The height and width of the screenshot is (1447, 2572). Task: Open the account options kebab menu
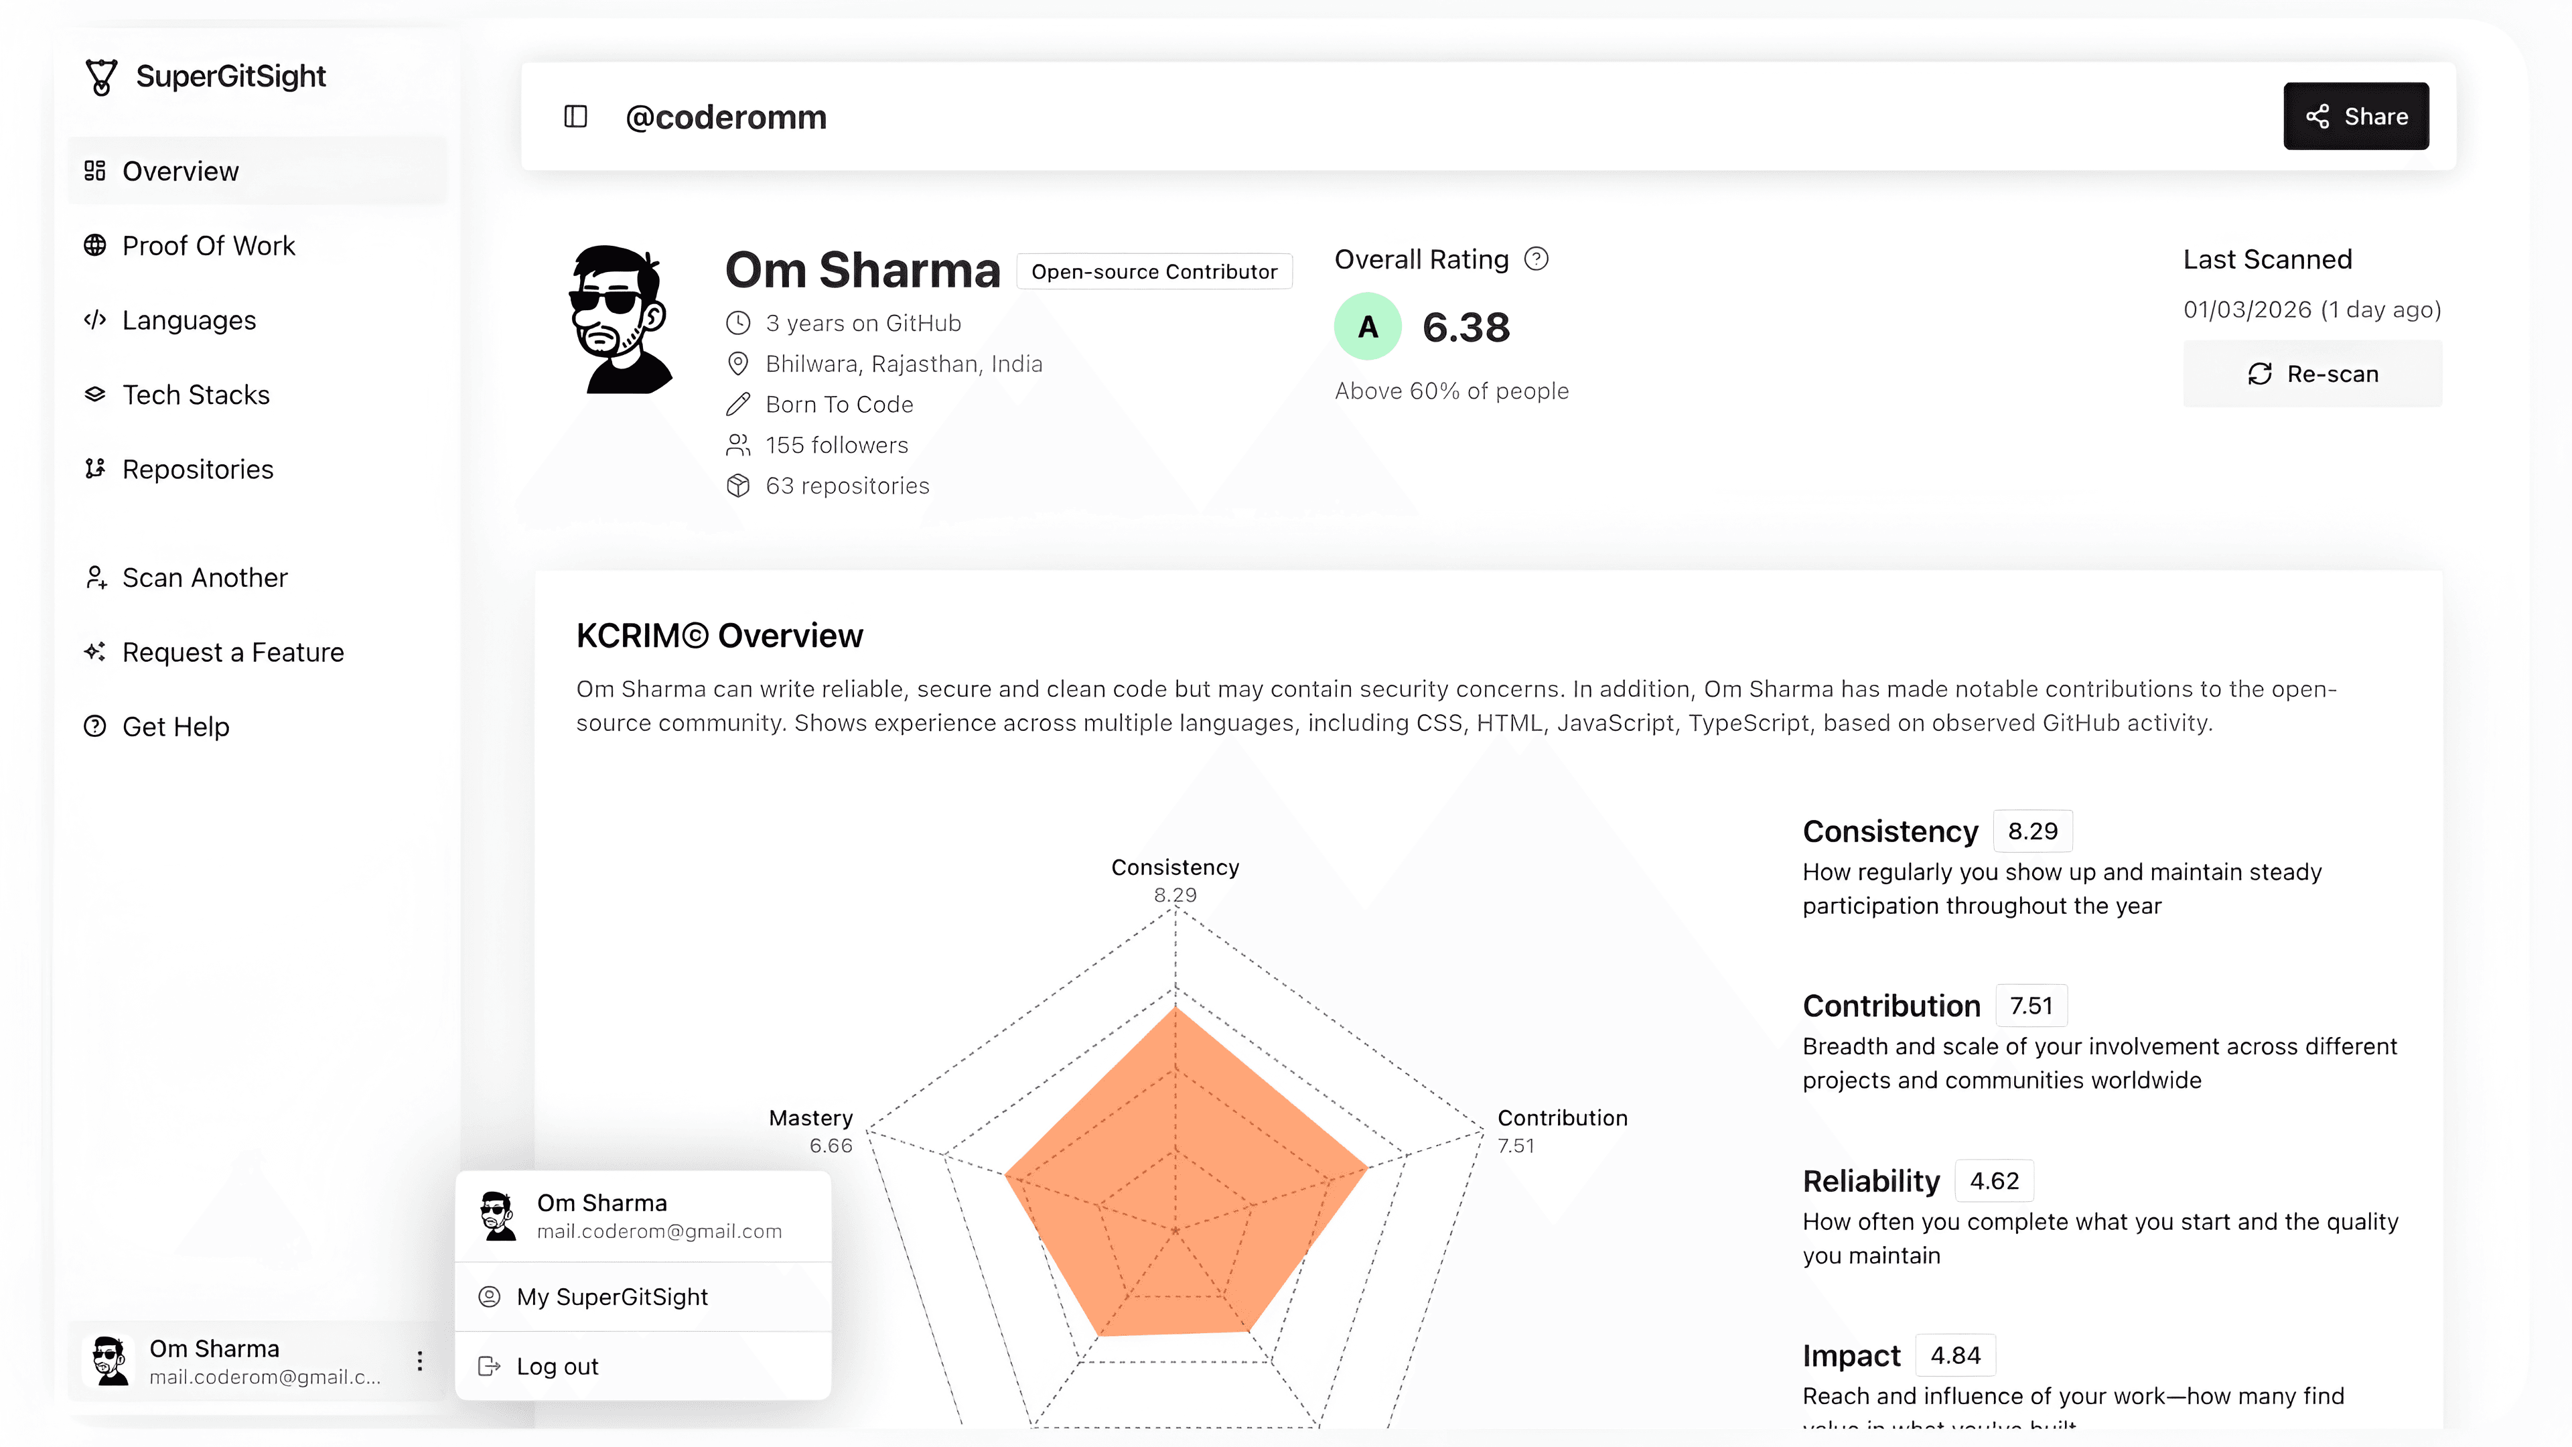pos(419,1360)
